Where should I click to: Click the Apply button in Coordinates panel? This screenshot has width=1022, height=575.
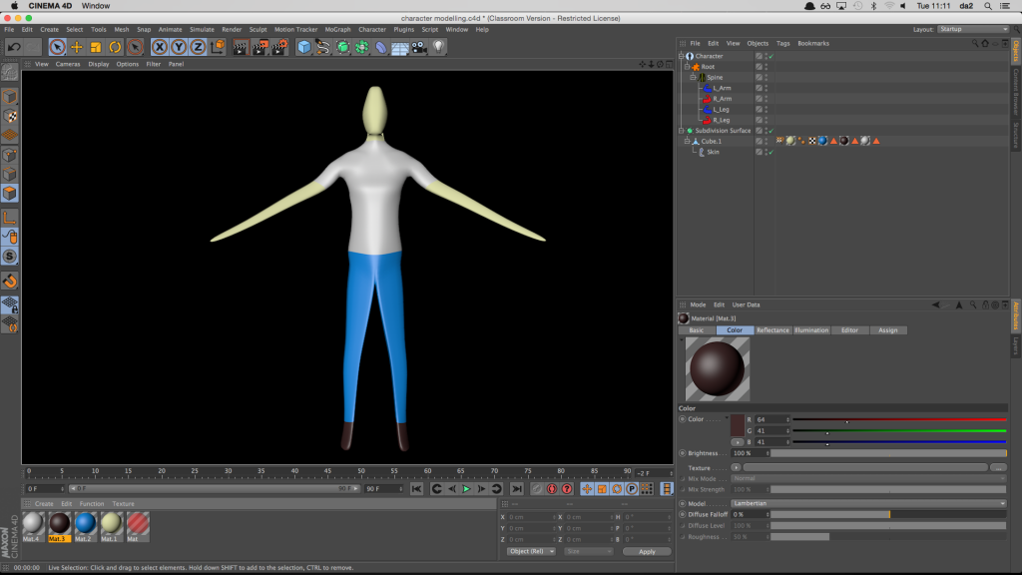pos(647,551)
